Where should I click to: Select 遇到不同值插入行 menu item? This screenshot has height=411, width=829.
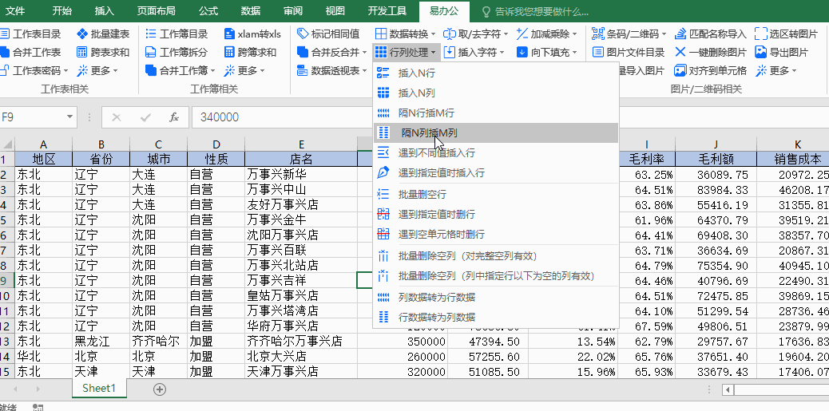(x=495, y=152)
